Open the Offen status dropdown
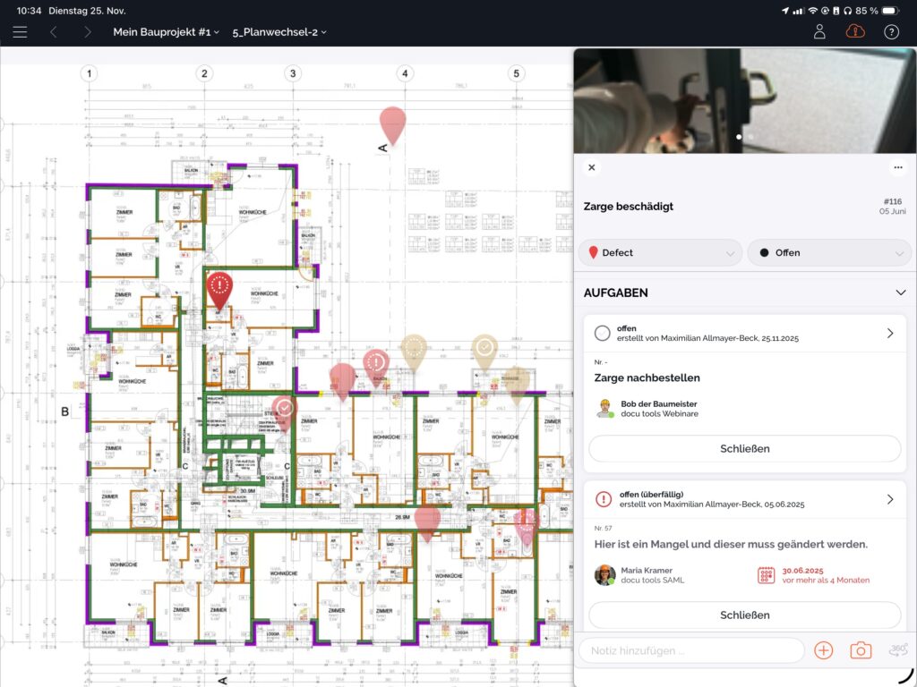The height and width of the screenshot is (687, 917). pyautogui.click(x=828, y=253)
